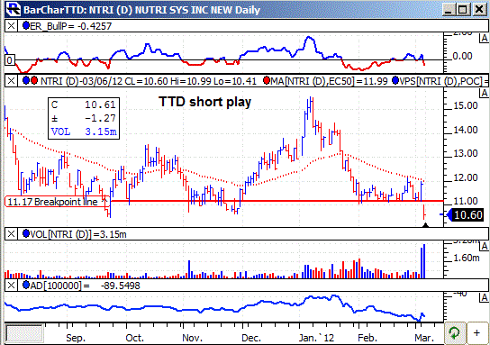The height and width of the screenshot is (345, 490).
Task: Click the Feb. date axis label
Action: 367,338
